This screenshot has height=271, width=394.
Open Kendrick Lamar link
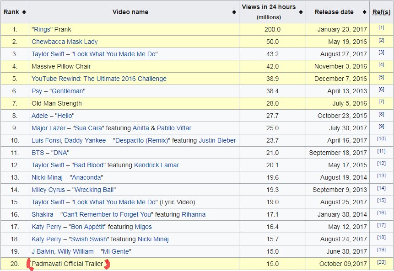pos(157,165)
